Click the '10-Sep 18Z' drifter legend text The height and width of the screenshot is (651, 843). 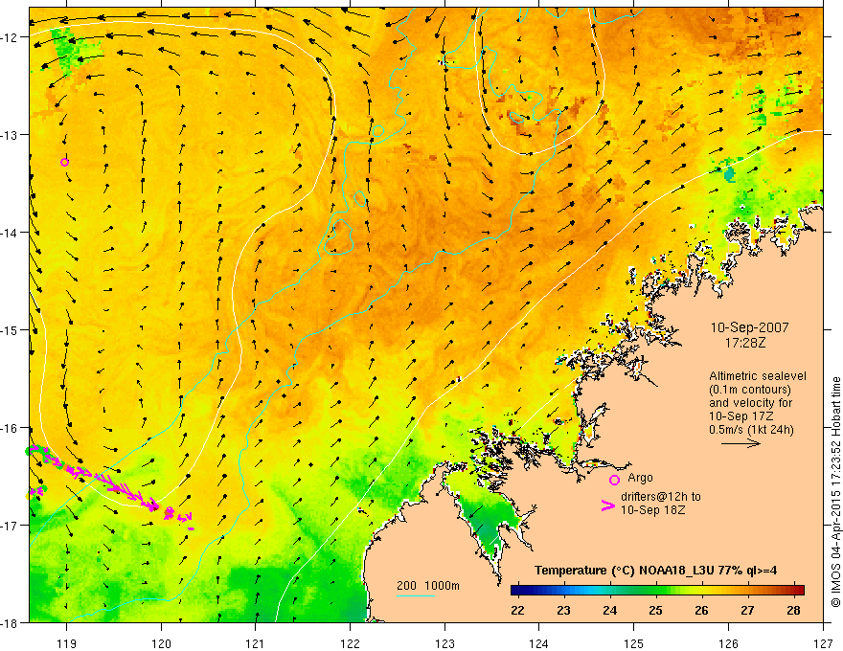[652, 510]
